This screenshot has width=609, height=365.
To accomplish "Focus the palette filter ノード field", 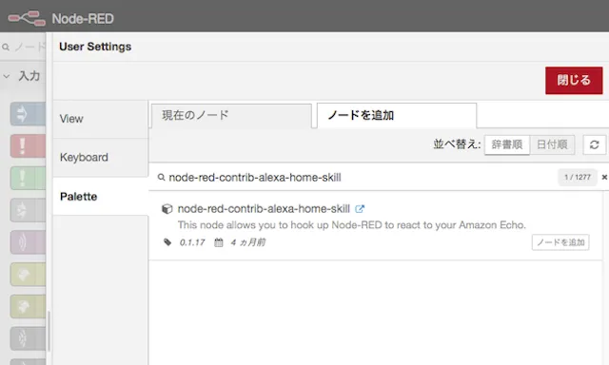I will click(x=29, y=48).
